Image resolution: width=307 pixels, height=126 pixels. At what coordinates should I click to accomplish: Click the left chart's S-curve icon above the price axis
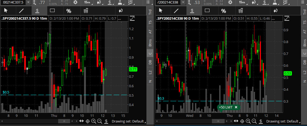(132, 19)
